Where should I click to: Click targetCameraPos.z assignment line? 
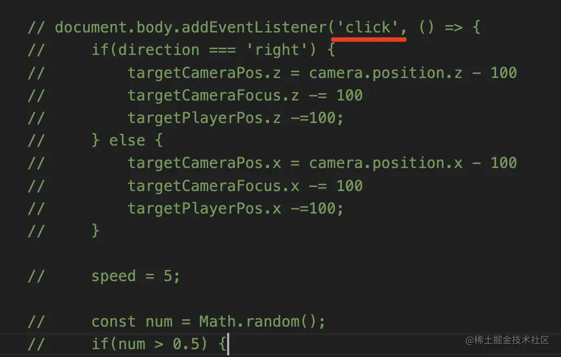pos(322,73)
